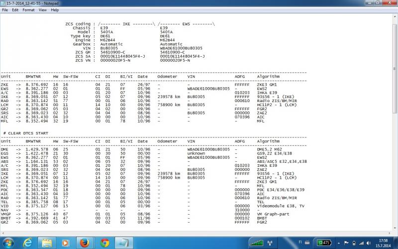The height and width of the screenshot is (249, 398).
Task: Click BMW number '8.385.758'
Action: click(x=37, y=202)
